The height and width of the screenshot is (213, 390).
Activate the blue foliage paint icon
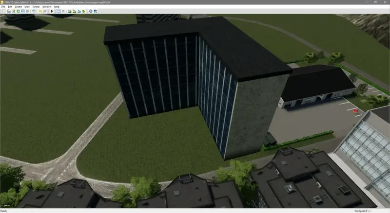pos(79,11)
